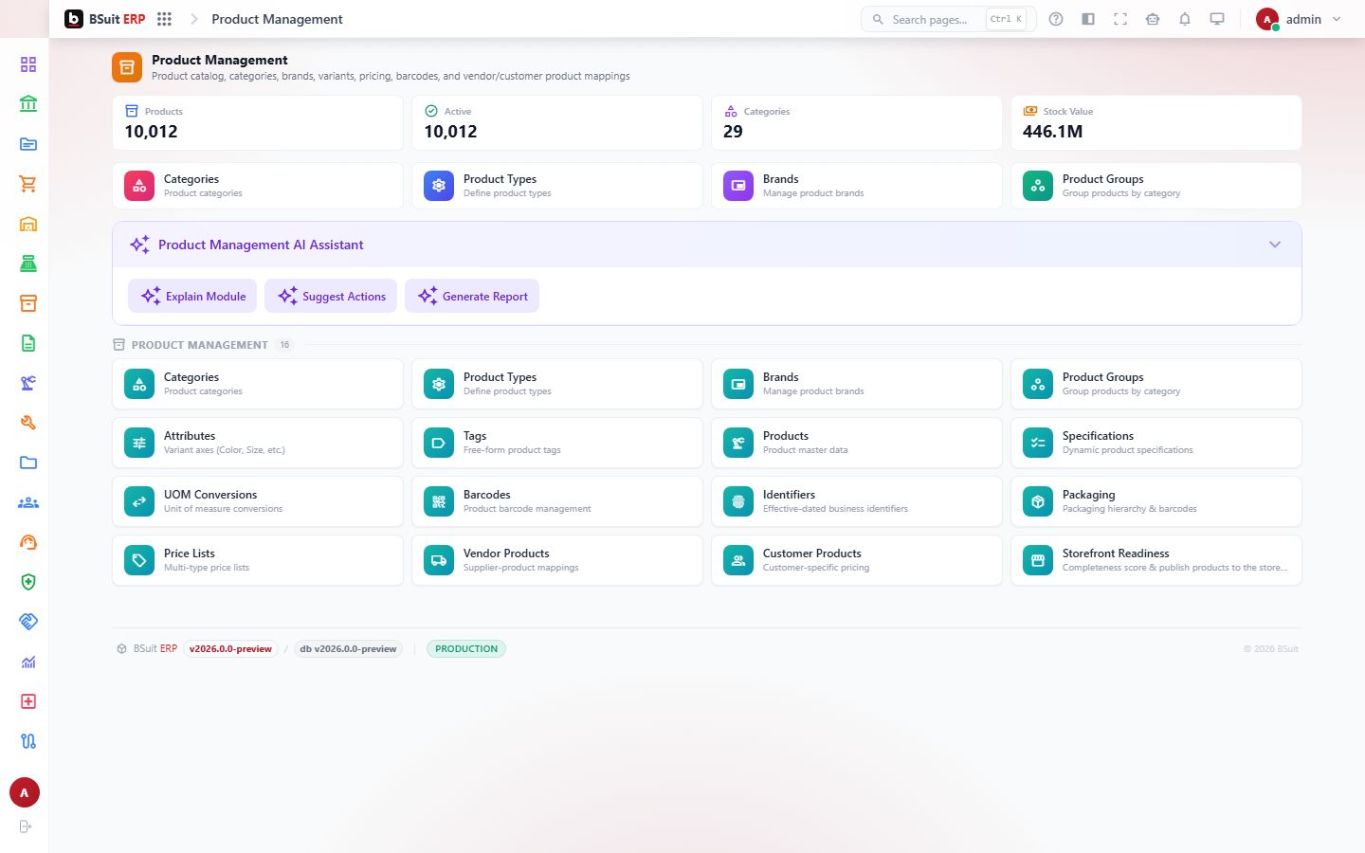Viewport: 1365px width, 853px height.
Task: Click the help question mark icon
Action: 1056,19
